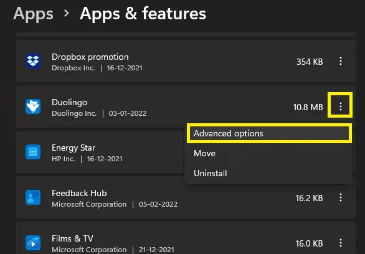The height and width of the screenshot is (254, 365).
Task: Click the Dropbox promotion app icon
Action: [x=33, y=61]
